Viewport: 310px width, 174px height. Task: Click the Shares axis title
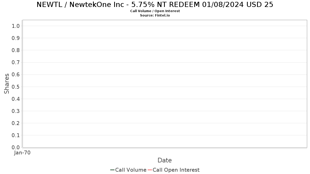[x=7, y=84]
